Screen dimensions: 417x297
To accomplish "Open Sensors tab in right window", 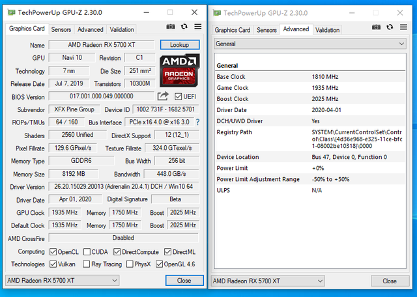I will pyautogui.click(x=266, y=30).
